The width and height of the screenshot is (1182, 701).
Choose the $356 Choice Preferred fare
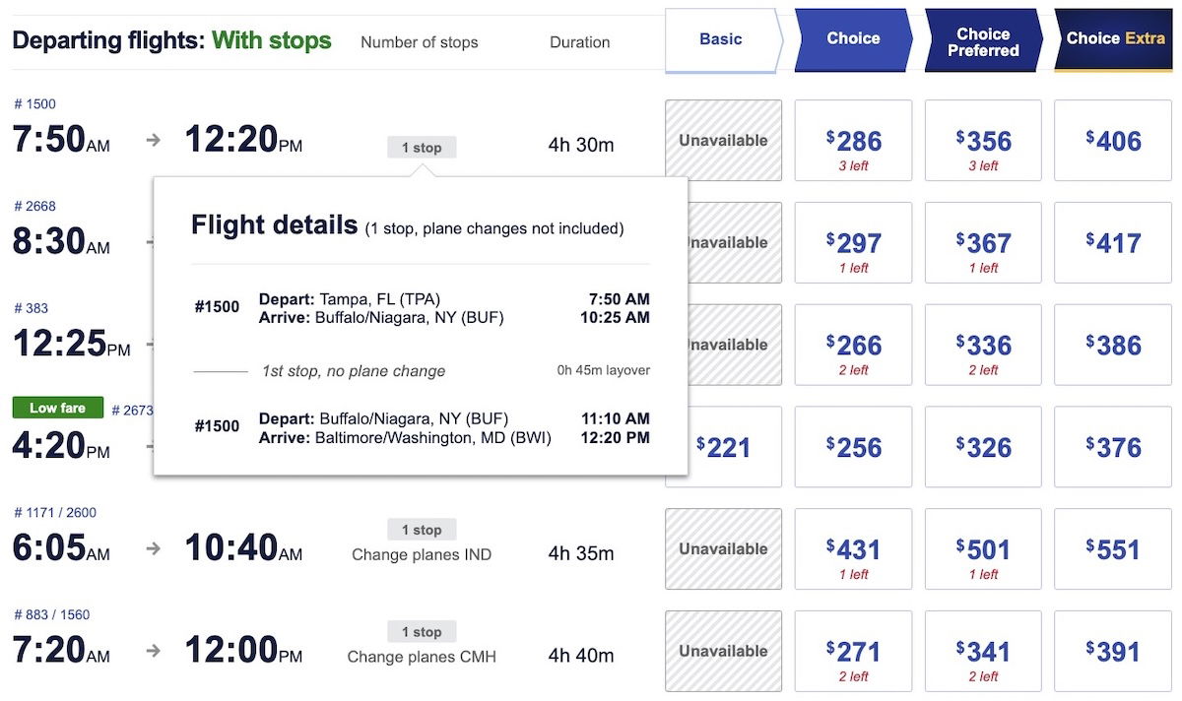(983, 141)
